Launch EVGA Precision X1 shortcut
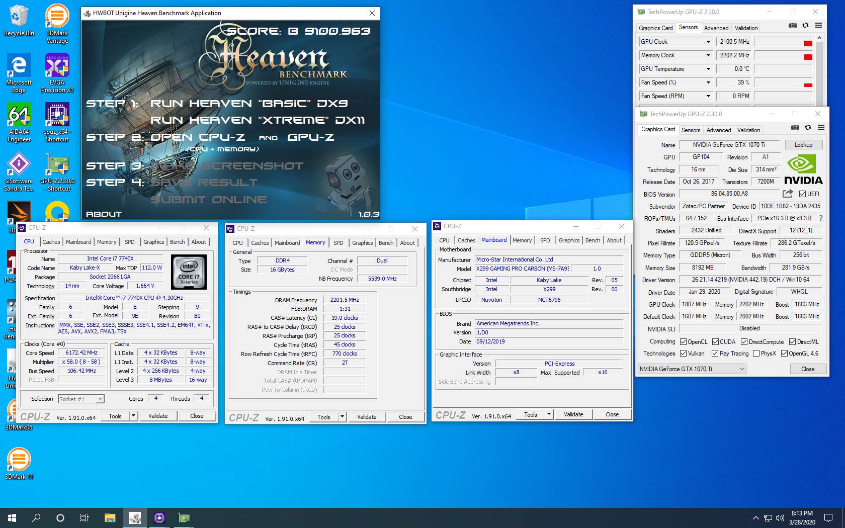Viewport: 845px width, 528px height. 57,73
